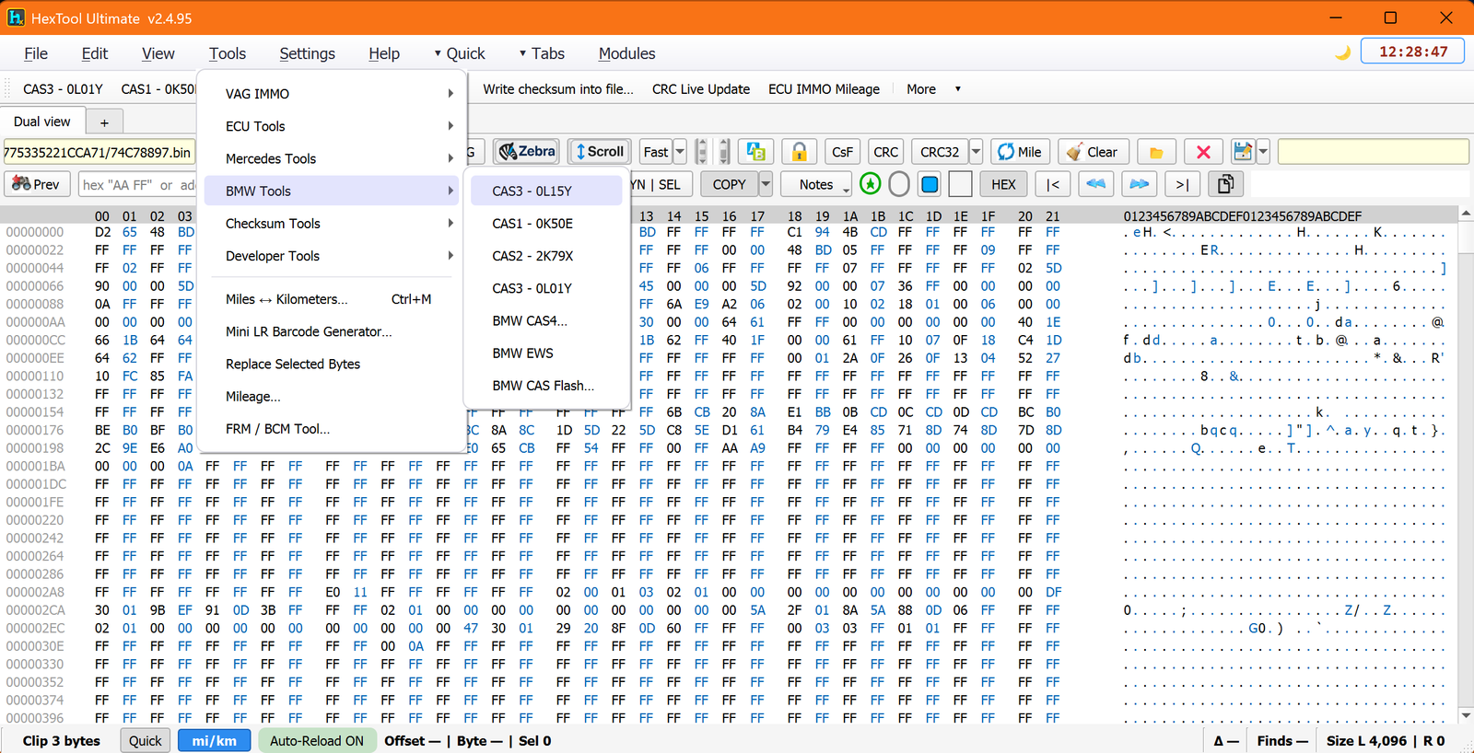Click the hex search input field

pos(138,184)
